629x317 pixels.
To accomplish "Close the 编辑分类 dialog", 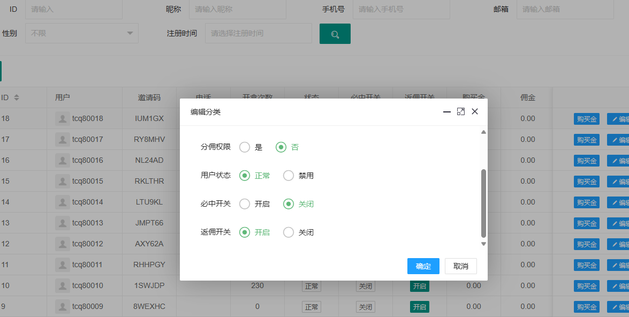I will pos(475,111).
